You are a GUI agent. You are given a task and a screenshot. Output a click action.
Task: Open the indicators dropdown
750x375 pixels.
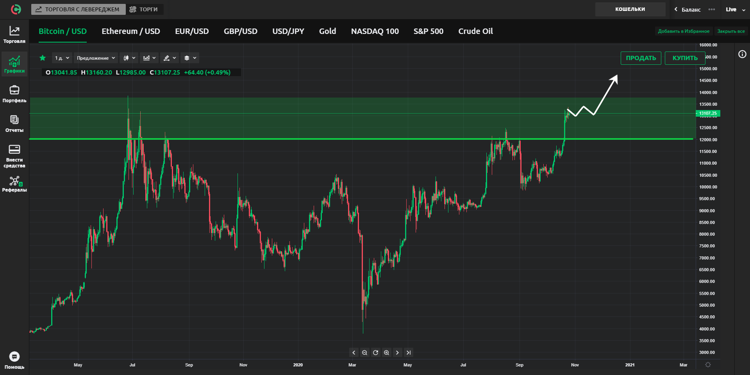[x=149, y=58]
